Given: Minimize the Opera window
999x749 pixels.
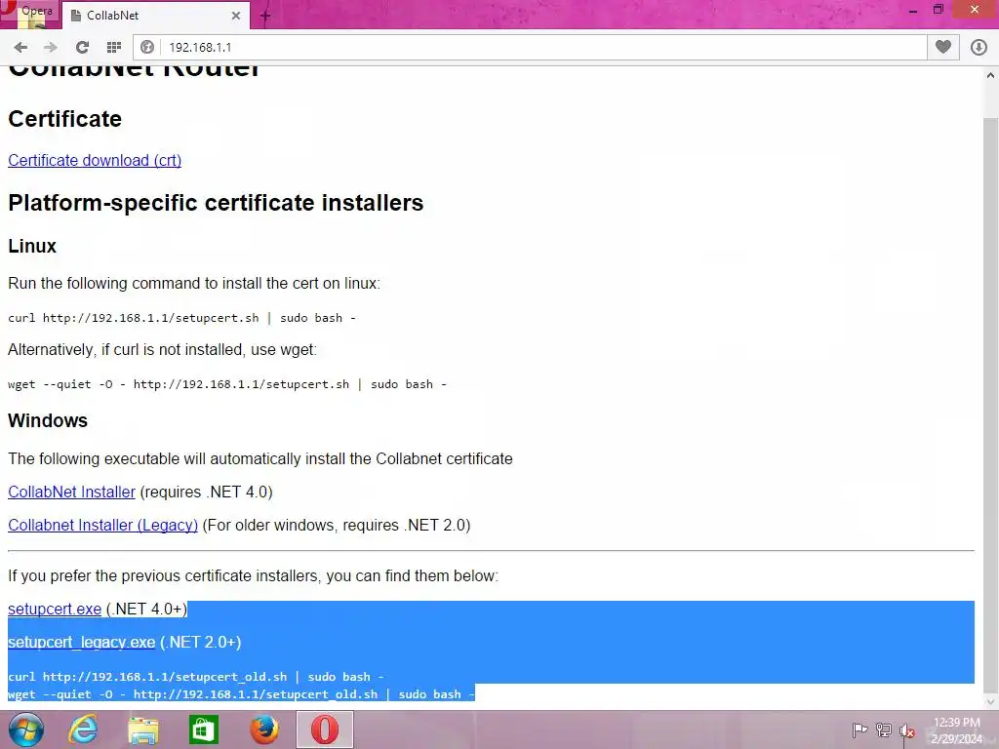Looking at the screenshot, I should [913, 10].
